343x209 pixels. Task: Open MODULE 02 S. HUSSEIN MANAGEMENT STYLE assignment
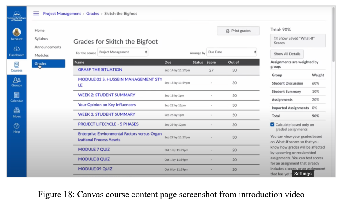pyautogui.click(x=120, y=82)
